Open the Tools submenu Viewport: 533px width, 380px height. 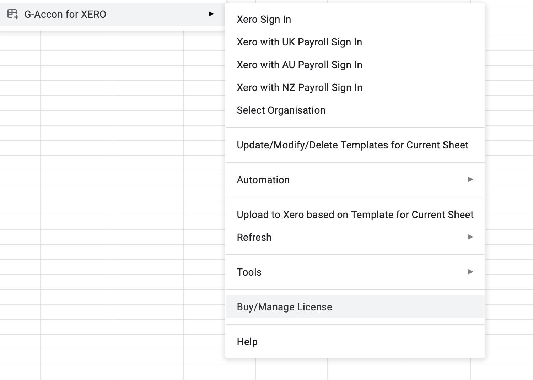249,272
